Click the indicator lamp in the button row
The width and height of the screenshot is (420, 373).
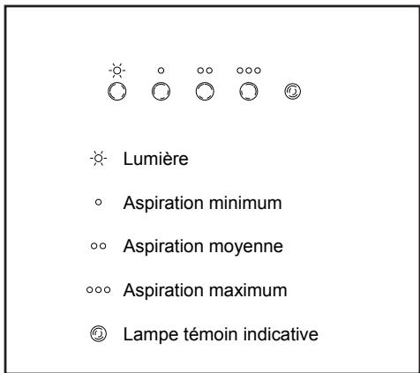pos(293,91)
